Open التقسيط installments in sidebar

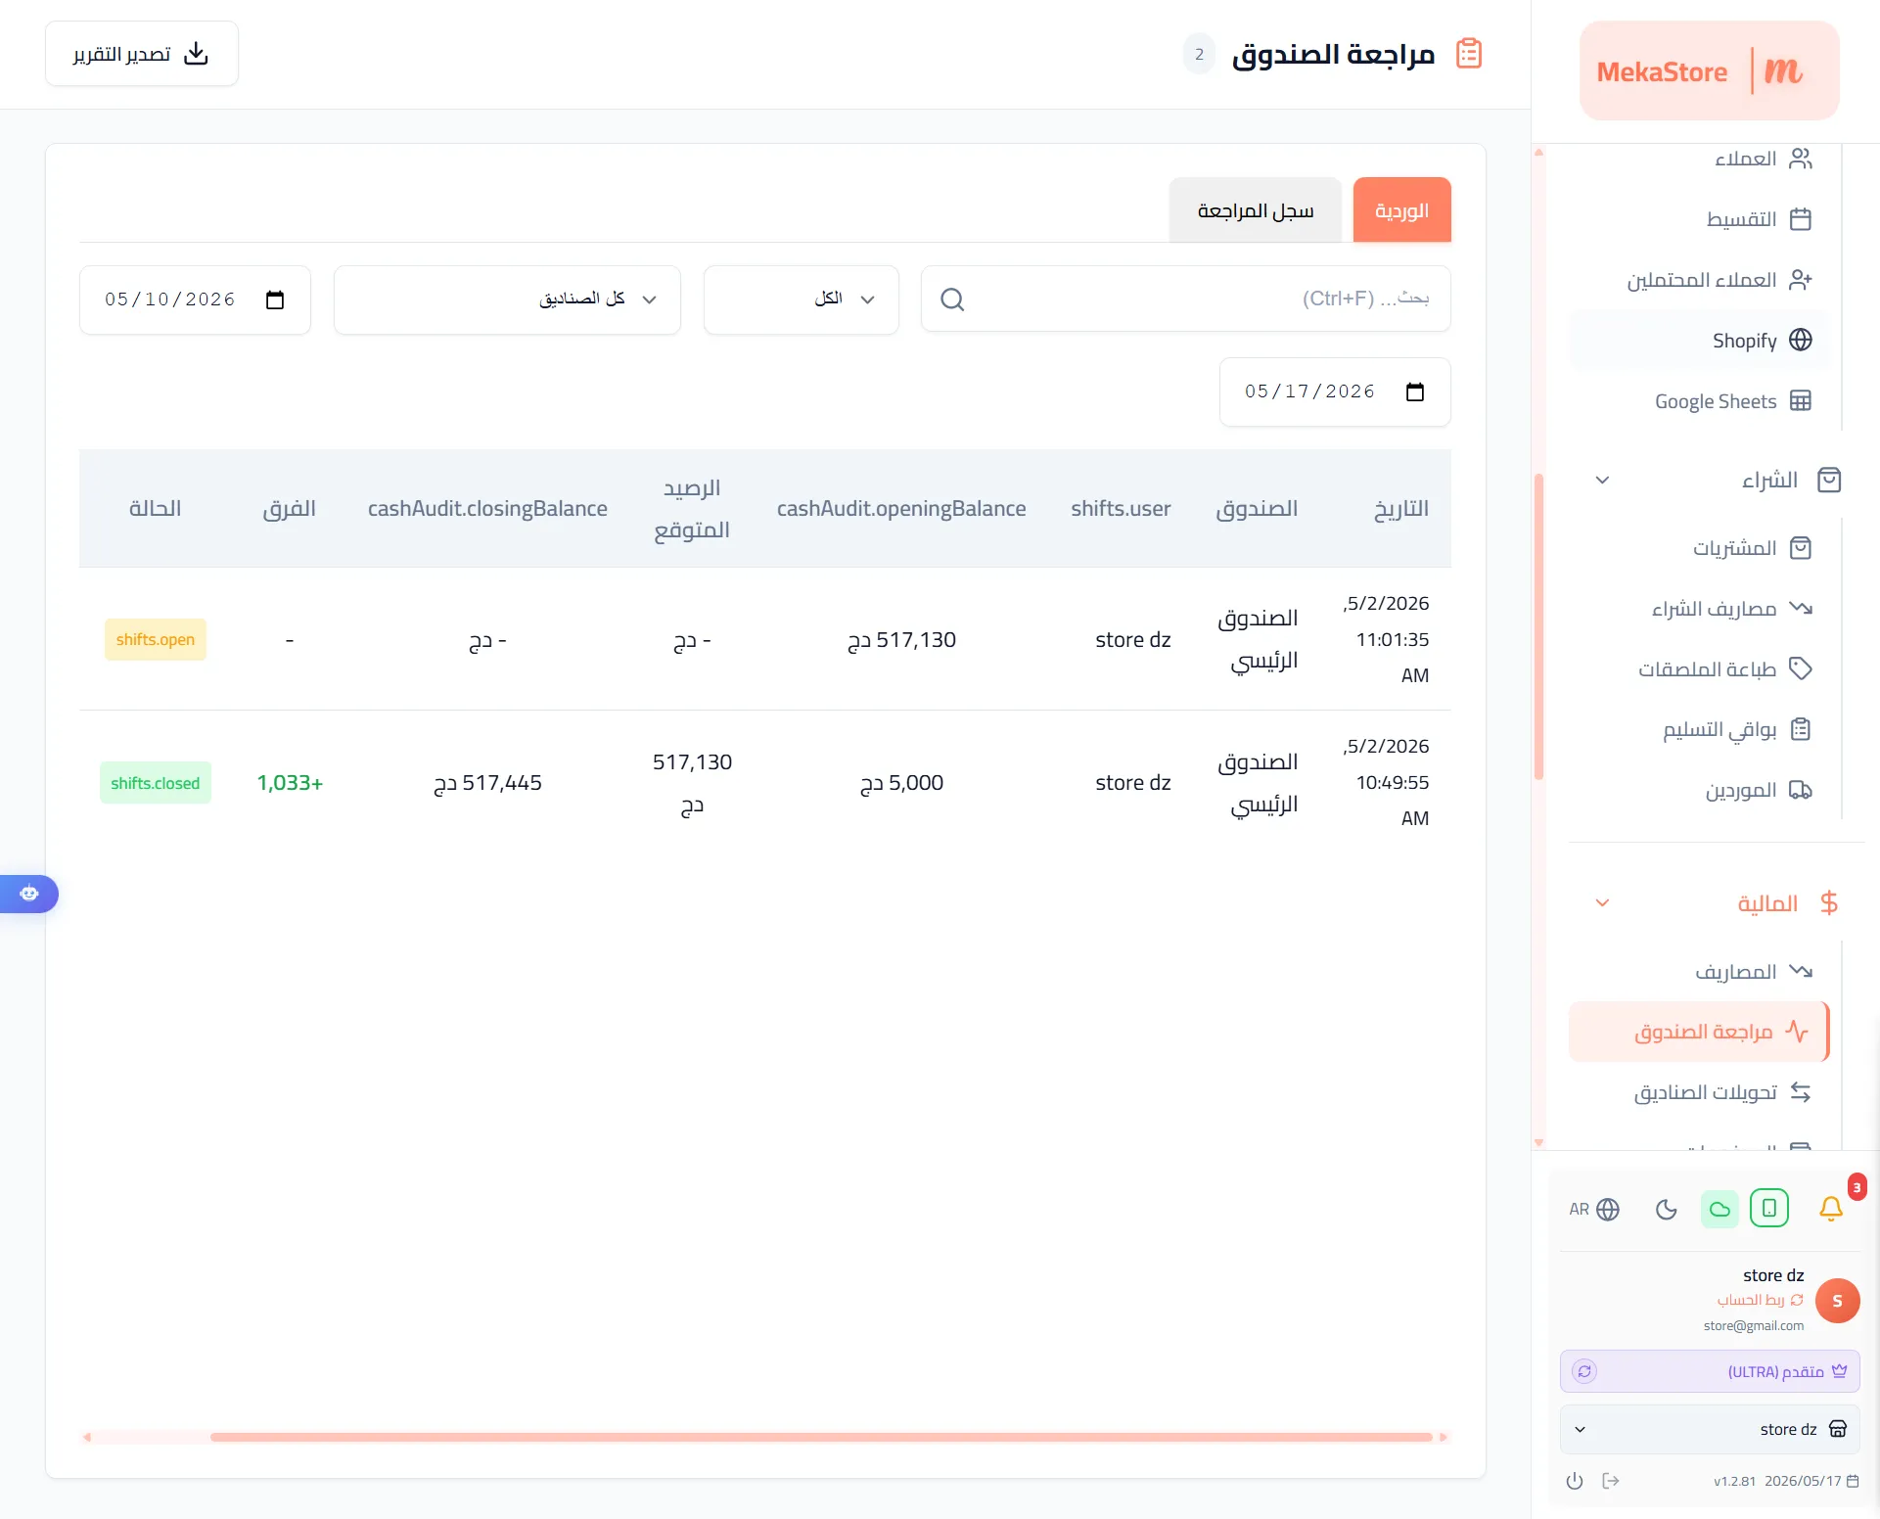click(1698, 219)
